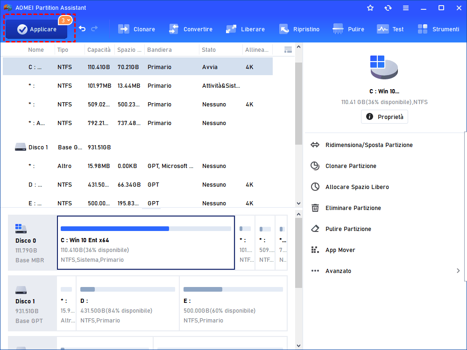
Task: Open the Liberare tool
Action: click(245, 29)
